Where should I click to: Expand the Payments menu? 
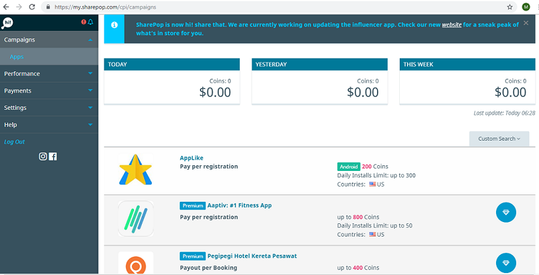click(x=49, y=91)
